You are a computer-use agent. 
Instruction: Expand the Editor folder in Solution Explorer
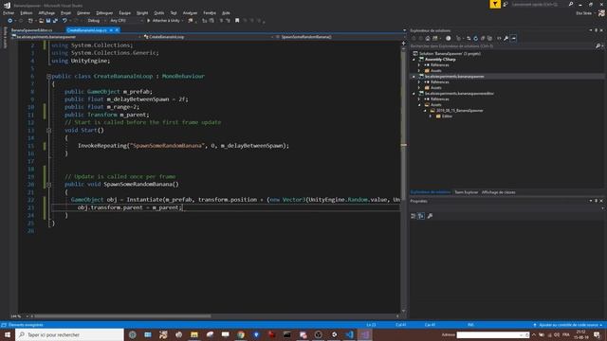pyautogui.click(x=431, y=116)
